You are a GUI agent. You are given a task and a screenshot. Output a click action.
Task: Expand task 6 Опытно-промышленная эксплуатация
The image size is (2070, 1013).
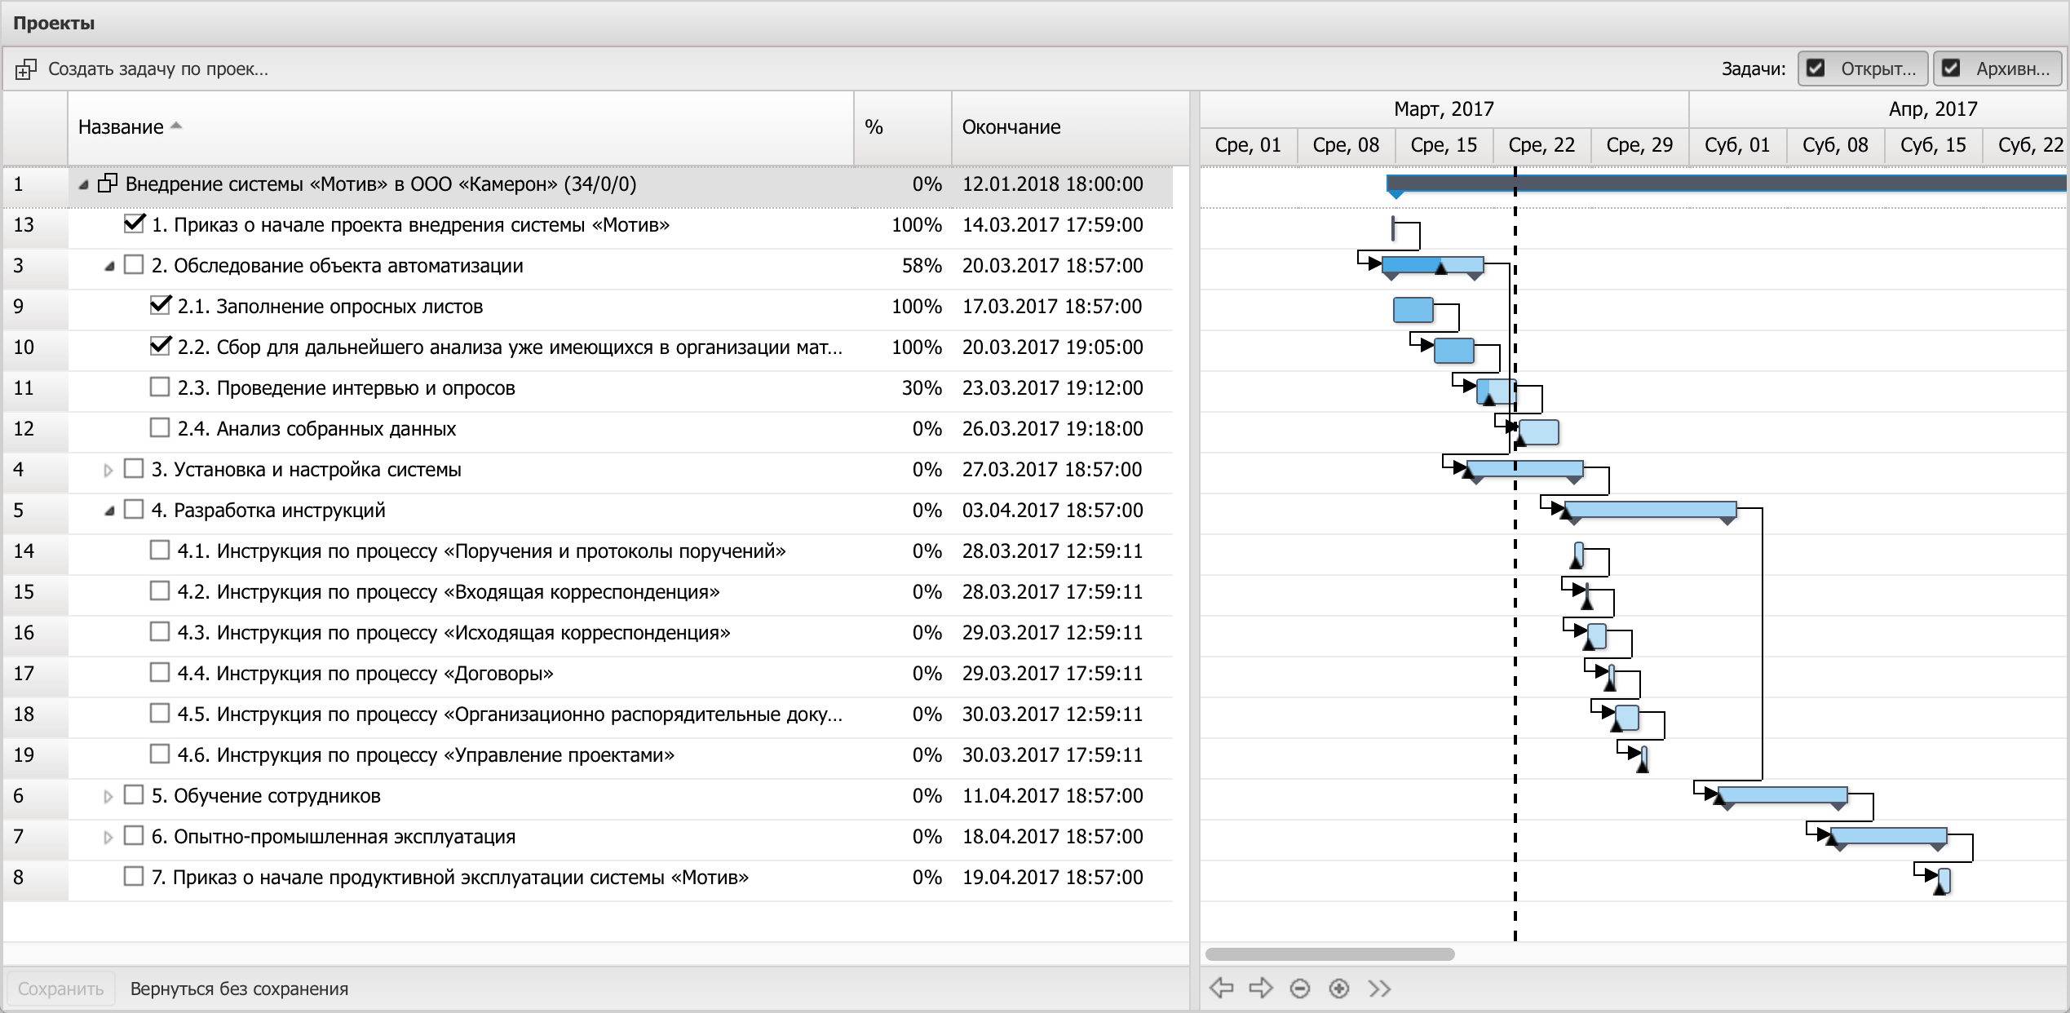coord(108,837)
